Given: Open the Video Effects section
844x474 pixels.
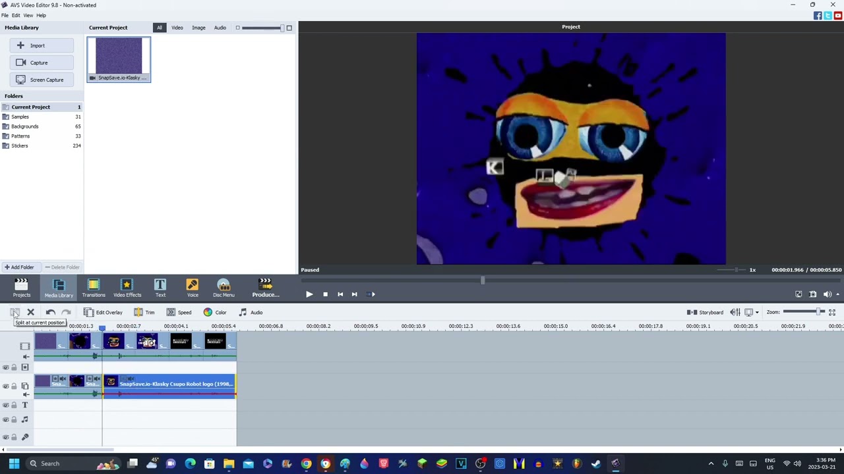Looking at the screenshot, I should pyautogui.click(x=127, y=288).
